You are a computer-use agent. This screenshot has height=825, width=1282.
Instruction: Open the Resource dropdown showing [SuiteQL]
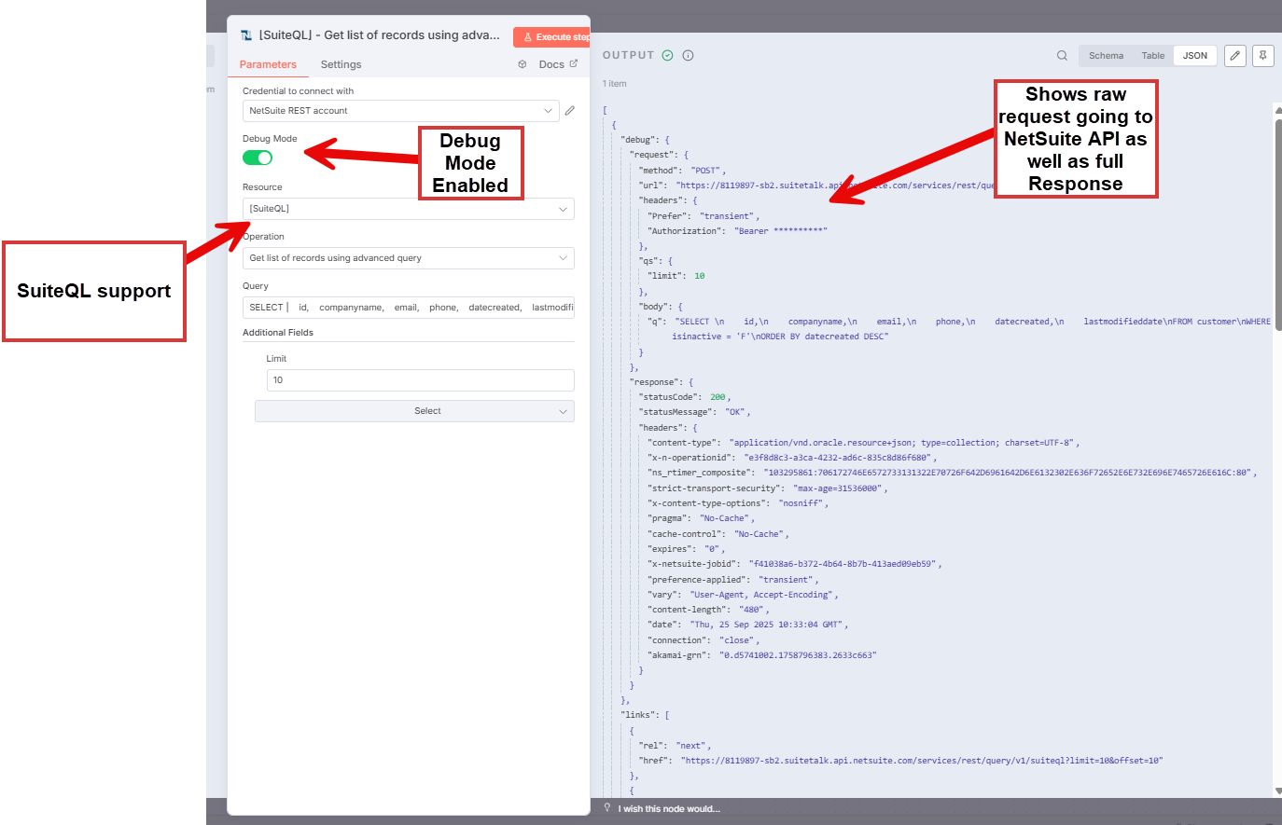408,208
